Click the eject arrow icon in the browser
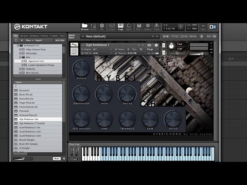 click(22, 40)
